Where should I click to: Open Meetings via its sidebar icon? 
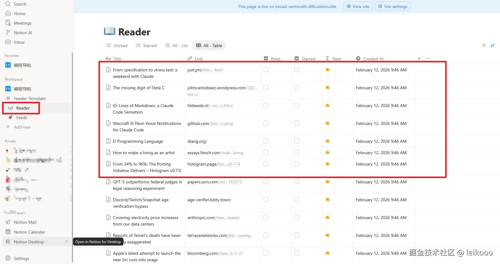pyautogui.click(x=8, y=23)
